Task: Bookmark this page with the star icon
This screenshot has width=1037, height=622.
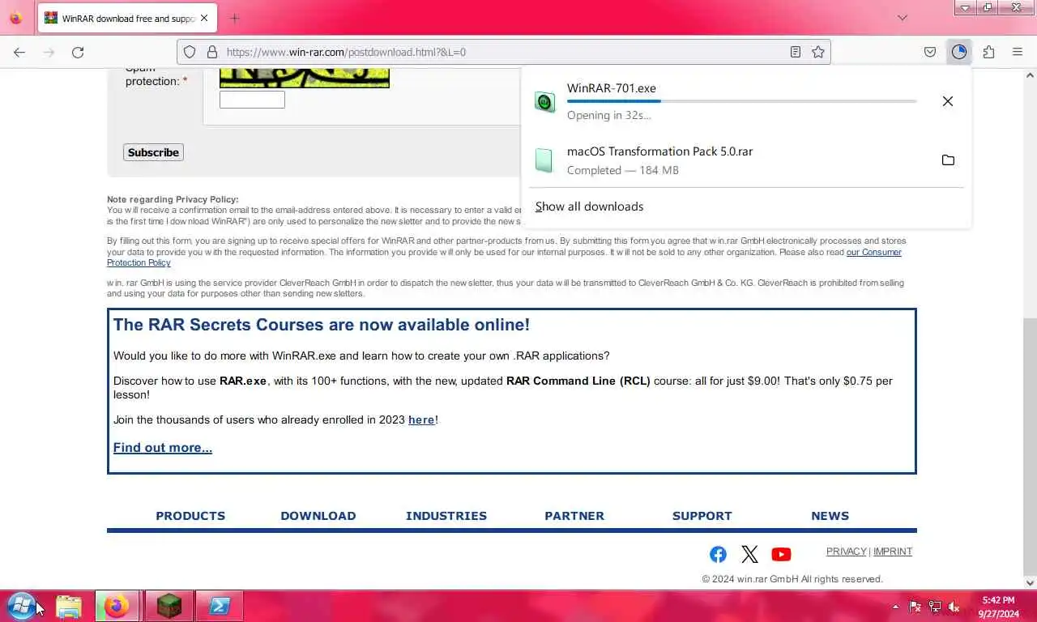Action: (818, 52)
